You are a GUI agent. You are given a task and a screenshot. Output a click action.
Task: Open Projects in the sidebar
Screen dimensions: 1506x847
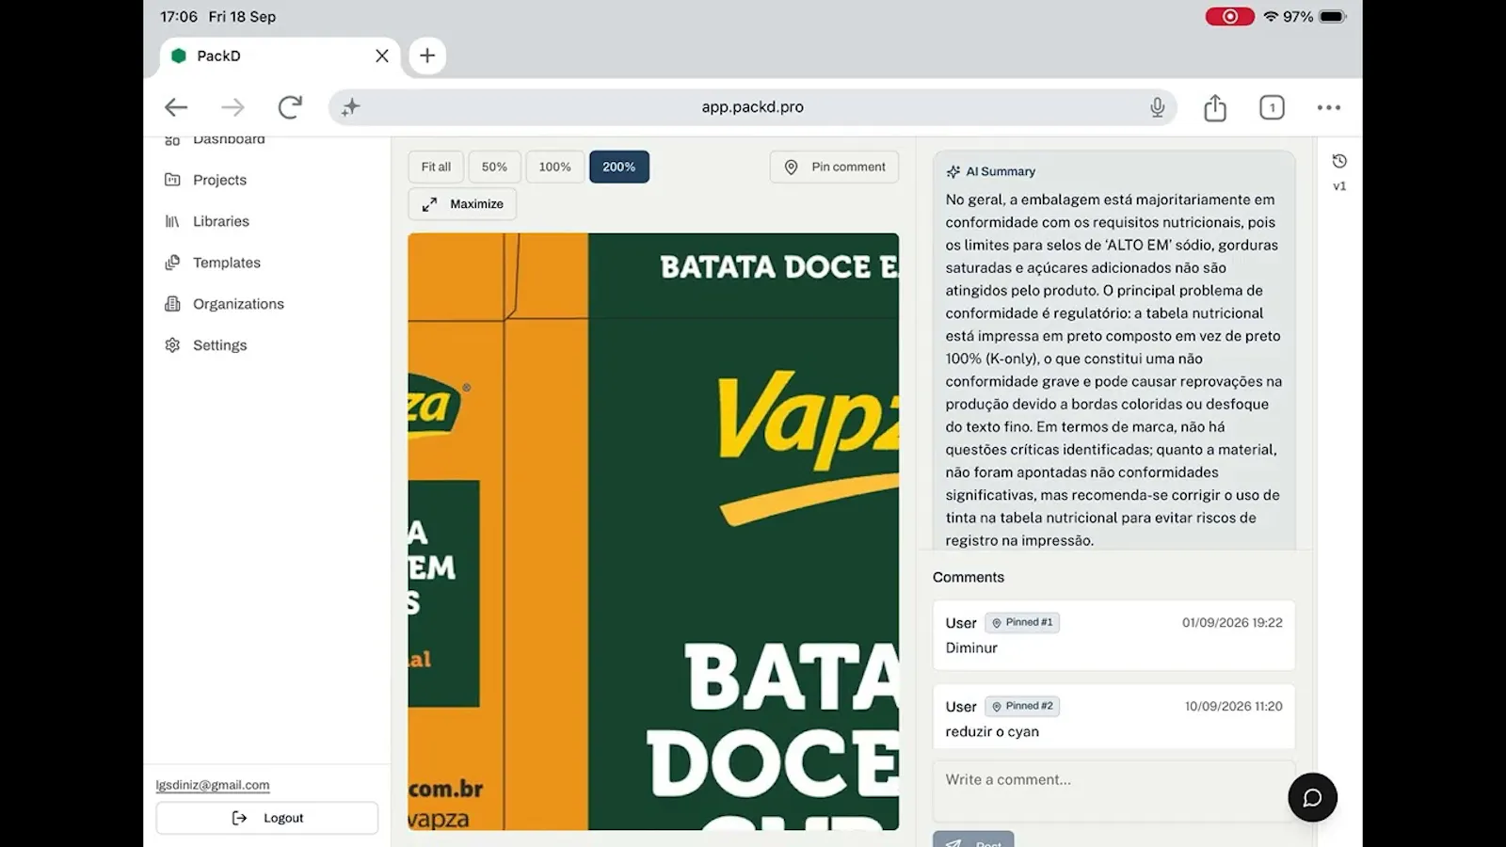point(219,180)
